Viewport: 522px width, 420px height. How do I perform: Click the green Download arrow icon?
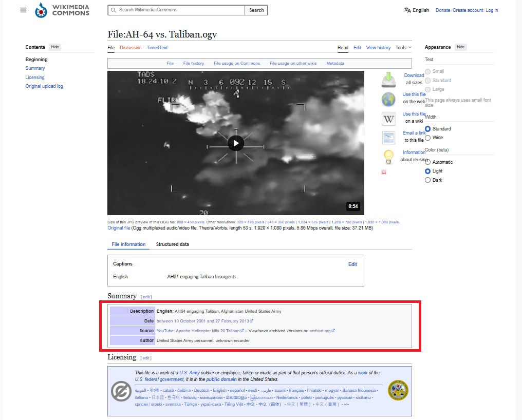388,80
